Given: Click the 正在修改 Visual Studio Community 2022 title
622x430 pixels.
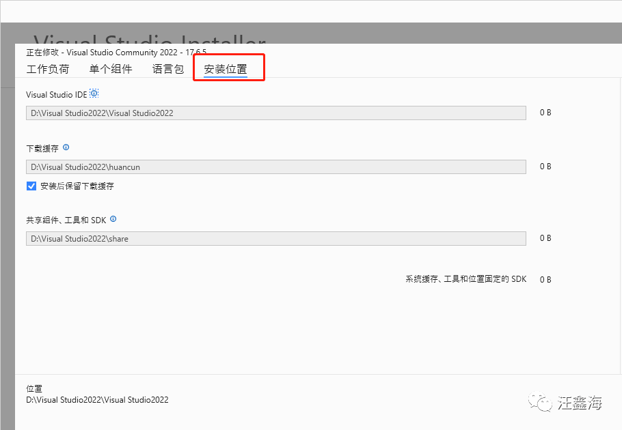Looking at the screenshot, I should tap(116, 53).
